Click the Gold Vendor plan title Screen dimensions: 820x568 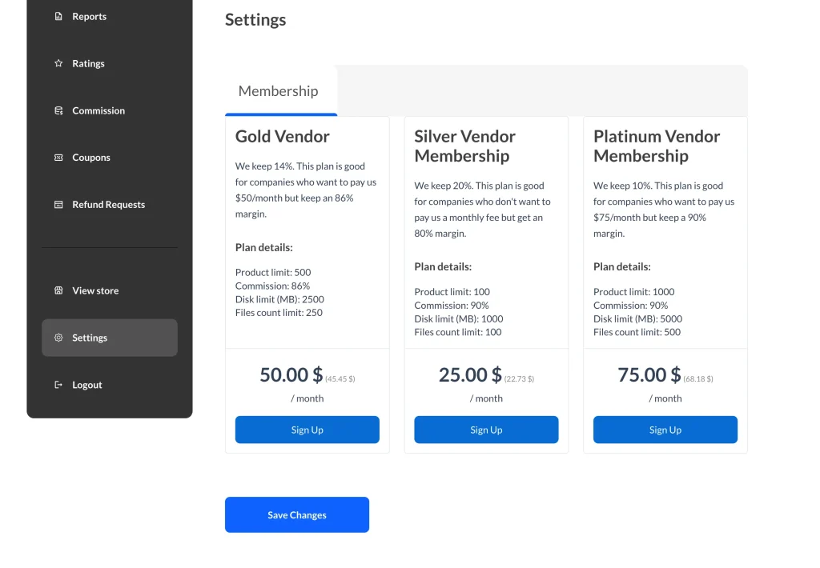click(283, 136)
